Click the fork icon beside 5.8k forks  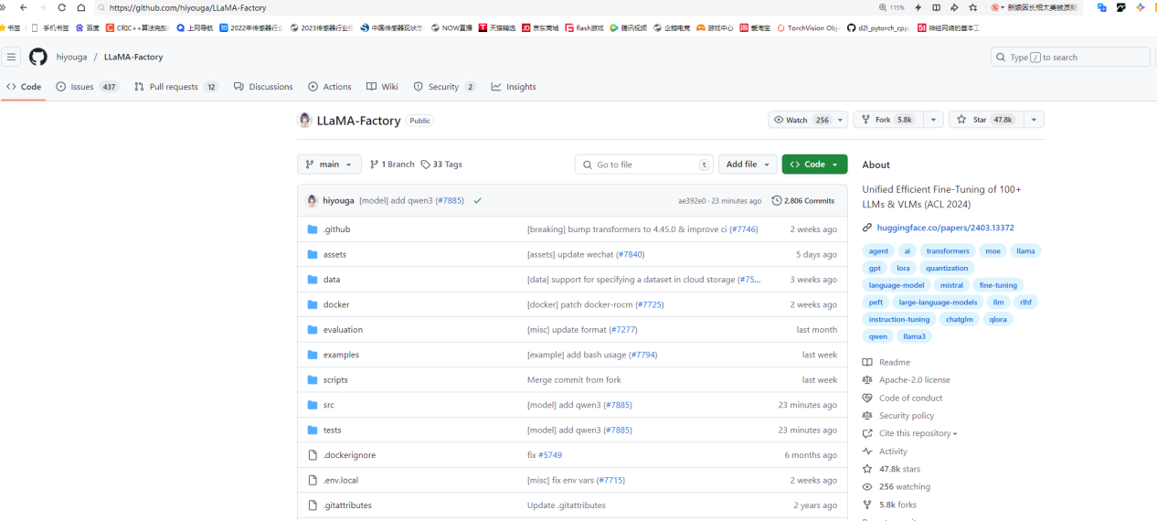(x=867, y=505)
